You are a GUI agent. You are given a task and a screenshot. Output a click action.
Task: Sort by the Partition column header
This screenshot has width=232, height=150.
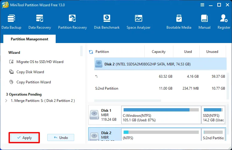click(x=102, y=51)
